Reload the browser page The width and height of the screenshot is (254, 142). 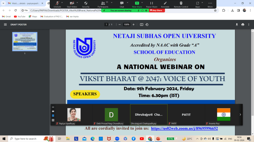[15, 11]
